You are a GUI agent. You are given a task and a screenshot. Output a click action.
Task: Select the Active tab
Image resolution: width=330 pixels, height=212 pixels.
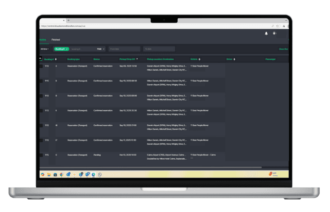point(42,40)
